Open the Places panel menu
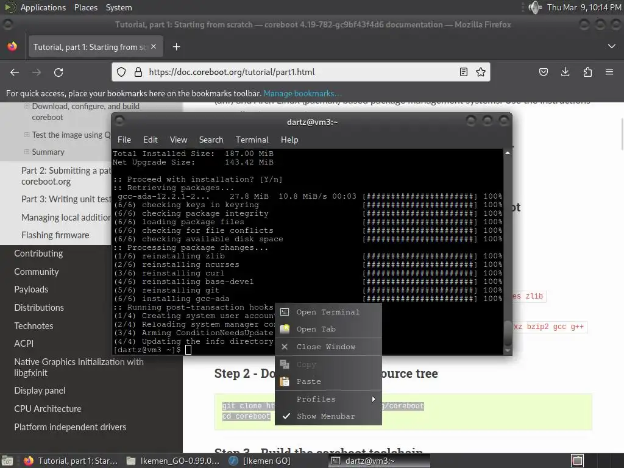The width and height of the screenshot is (624, 468). (x=85, y=7)
